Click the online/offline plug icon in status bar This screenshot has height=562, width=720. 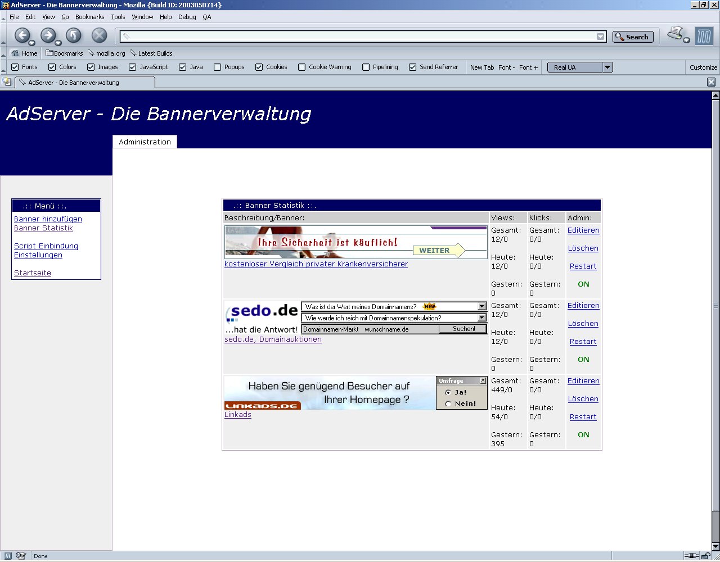(x=691, y=556)
